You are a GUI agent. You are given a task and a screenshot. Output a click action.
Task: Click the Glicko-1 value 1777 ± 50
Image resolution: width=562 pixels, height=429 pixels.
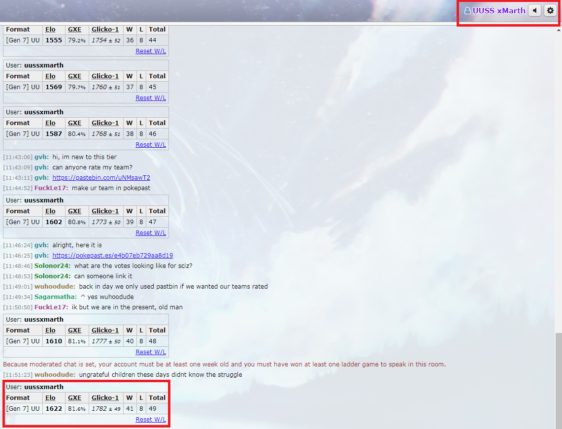click(x=106, y=341)
